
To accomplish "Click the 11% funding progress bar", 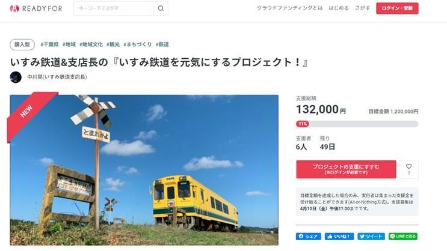I will (357, 124).
